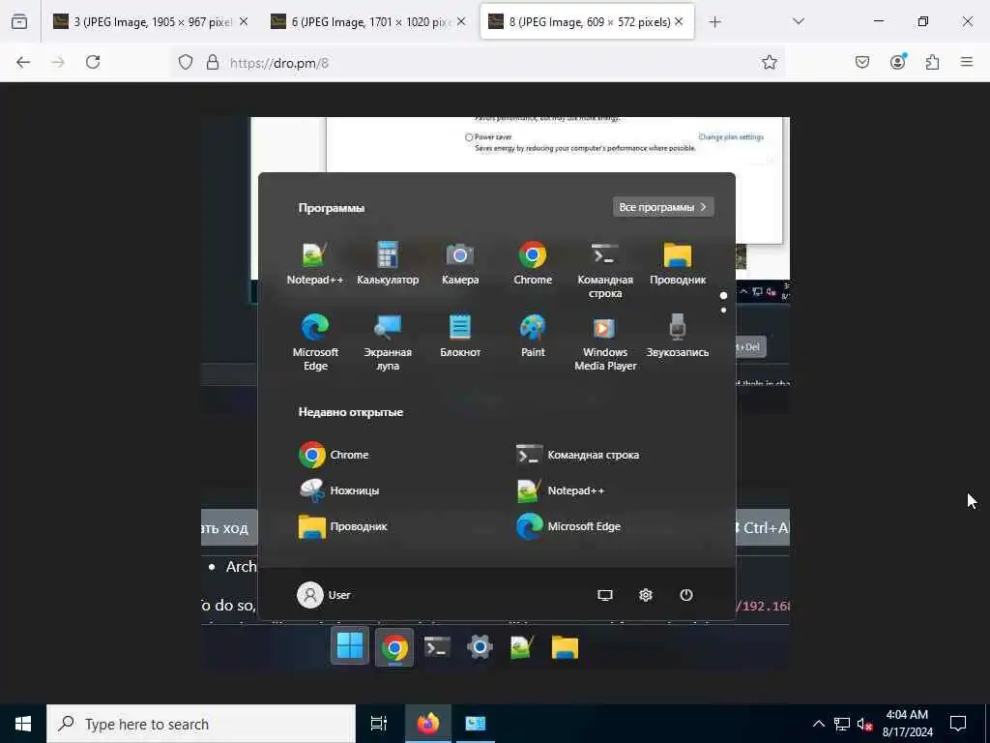
Task: Click the power icon in the start menu
Action: tap(686, 595)
